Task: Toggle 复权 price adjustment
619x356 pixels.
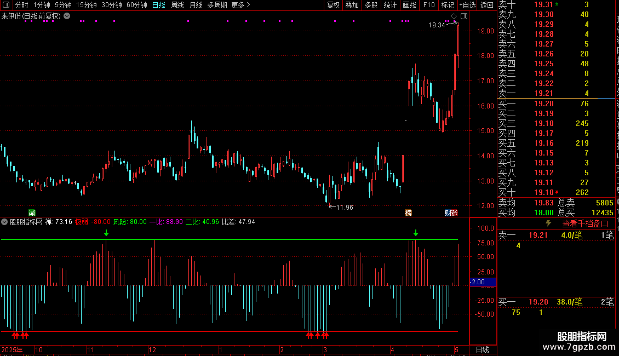Action: tap(333, 5)
